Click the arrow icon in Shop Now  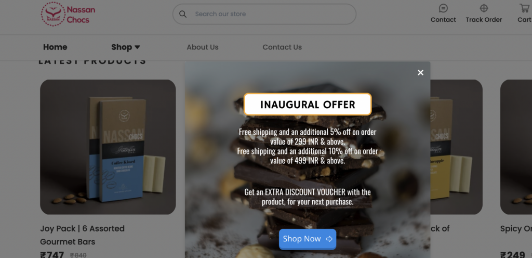click(x=329, y=239)
